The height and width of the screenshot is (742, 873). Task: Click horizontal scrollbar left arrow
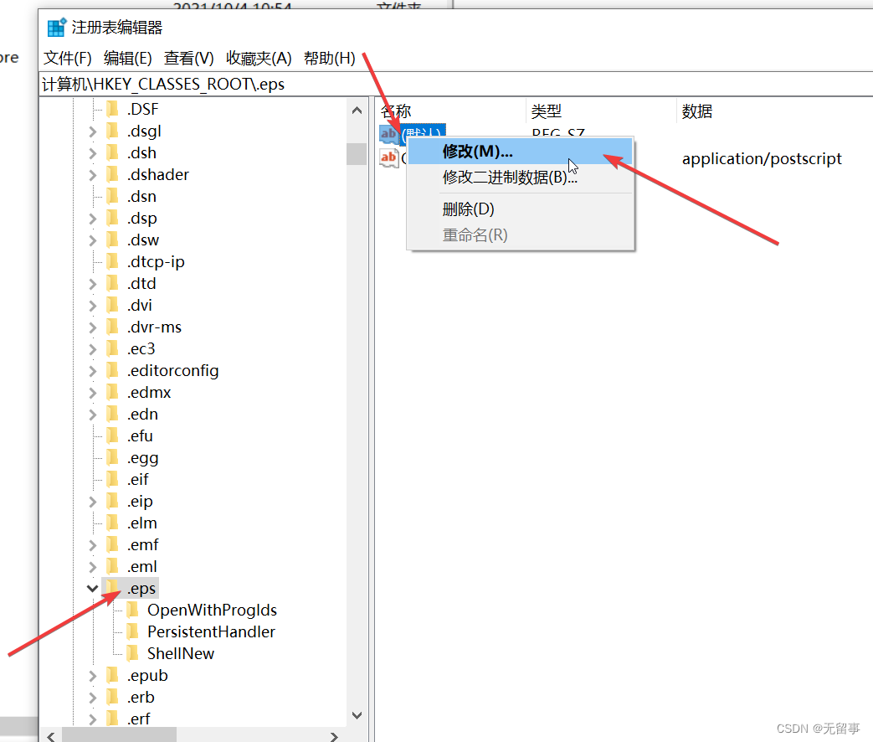51,736
